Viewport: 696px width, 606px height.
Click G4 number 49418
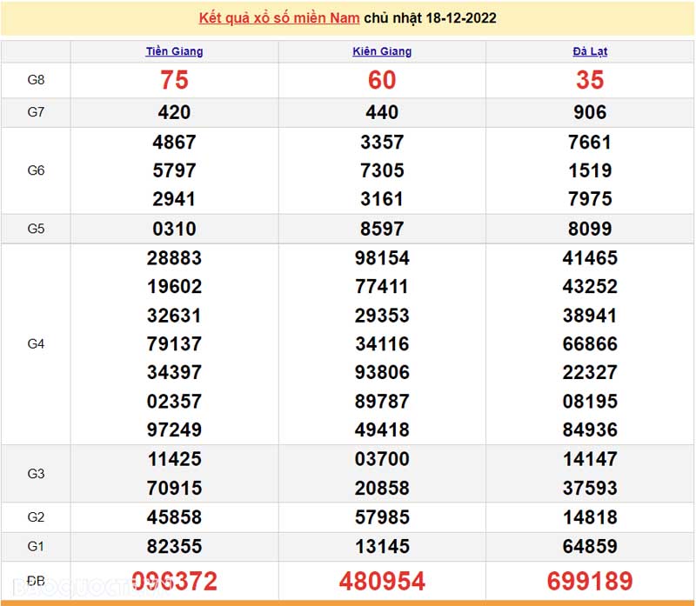pyautogui.click(x=382, y=430)
